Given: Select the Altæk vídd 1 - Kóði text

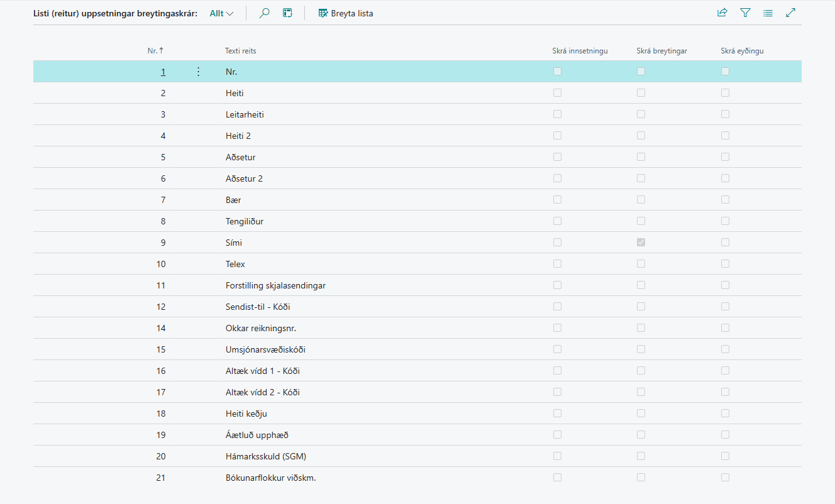Looking at the screenshot, I should [263, 371].
